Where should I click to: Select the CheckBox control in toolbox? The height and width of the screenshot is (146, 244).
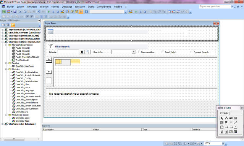tap(226, 122)
